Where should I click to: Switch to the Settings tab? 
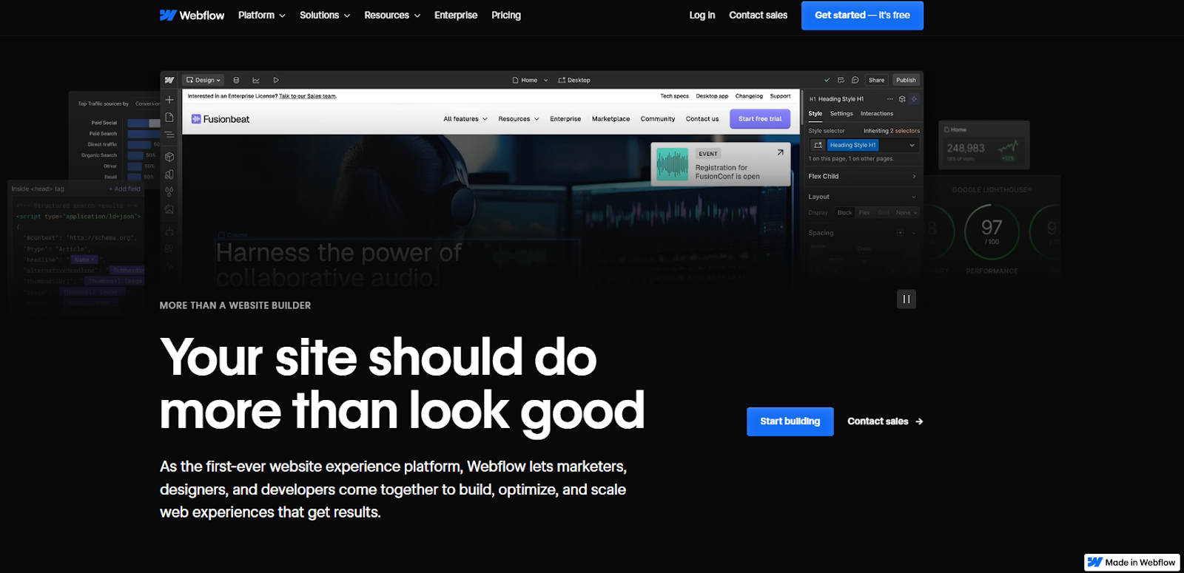(x=841, y=114)
